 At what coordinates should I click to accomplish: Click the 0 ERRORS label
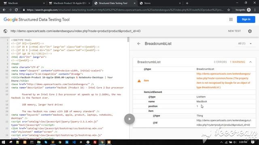(x=220, y=62)
